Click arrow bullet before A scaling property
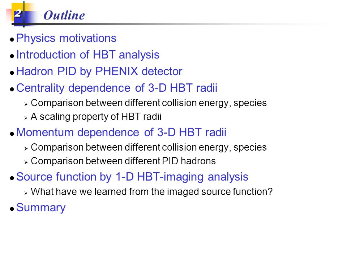347x260 pixels. [x=26, y=118]
